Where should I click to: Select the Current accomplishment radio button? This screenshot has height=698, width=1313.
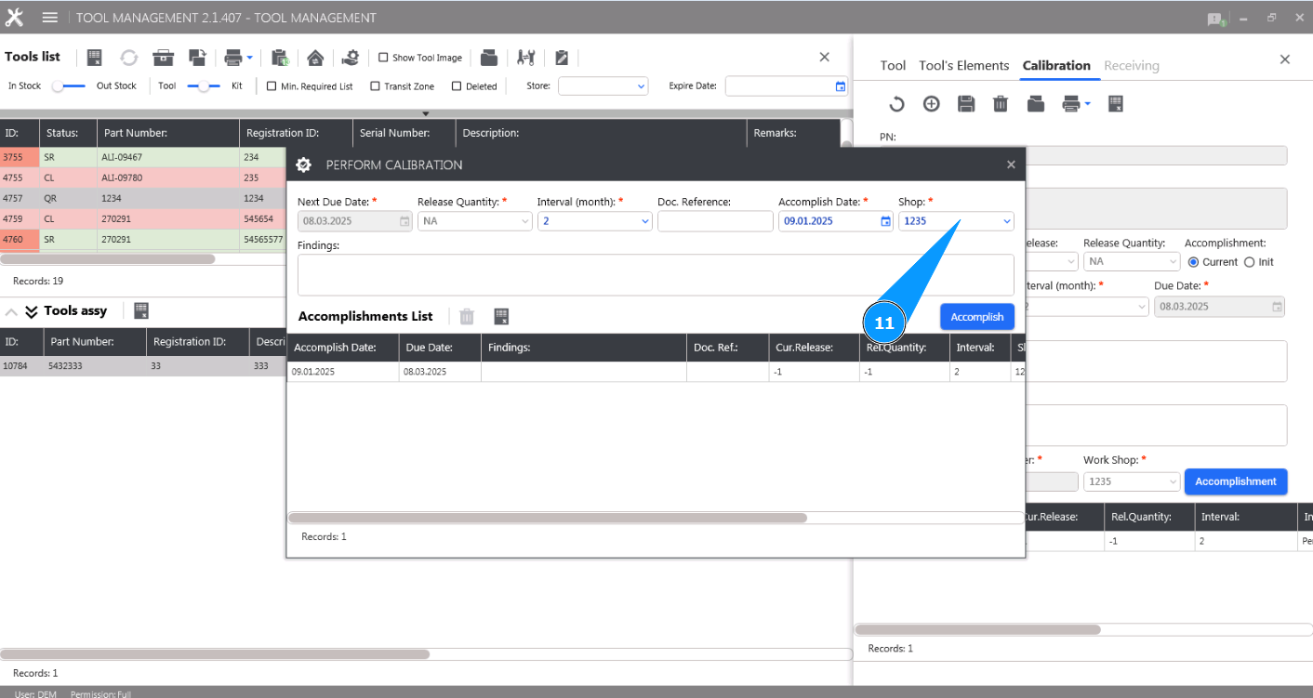[1193, 262]
